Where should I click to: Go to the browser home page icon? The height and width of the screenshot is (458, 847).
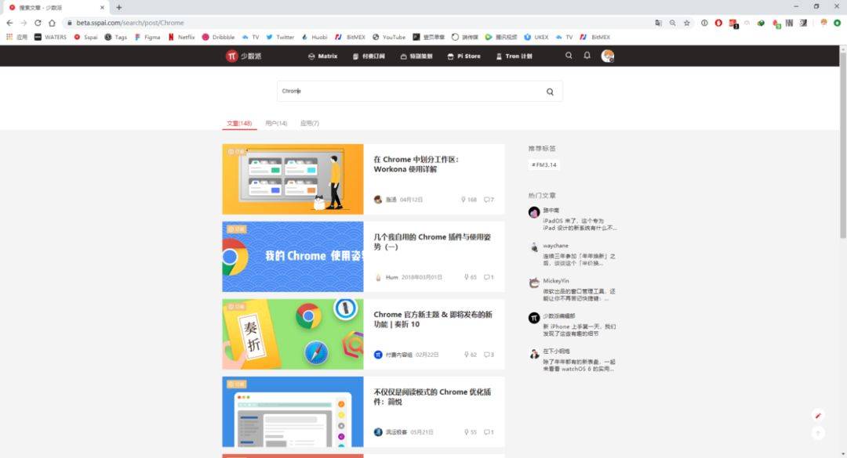(52, 23)
